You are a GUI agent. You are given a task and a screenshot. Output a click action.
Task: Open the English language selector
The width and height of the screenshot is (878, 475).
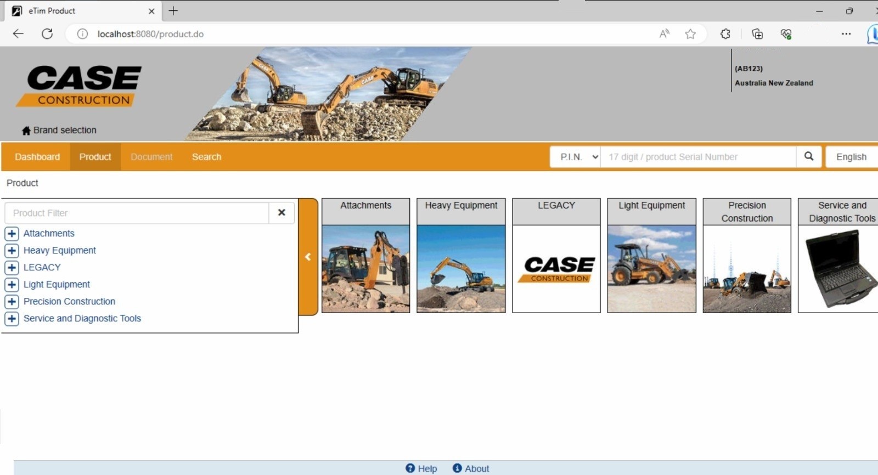point(852,157)
